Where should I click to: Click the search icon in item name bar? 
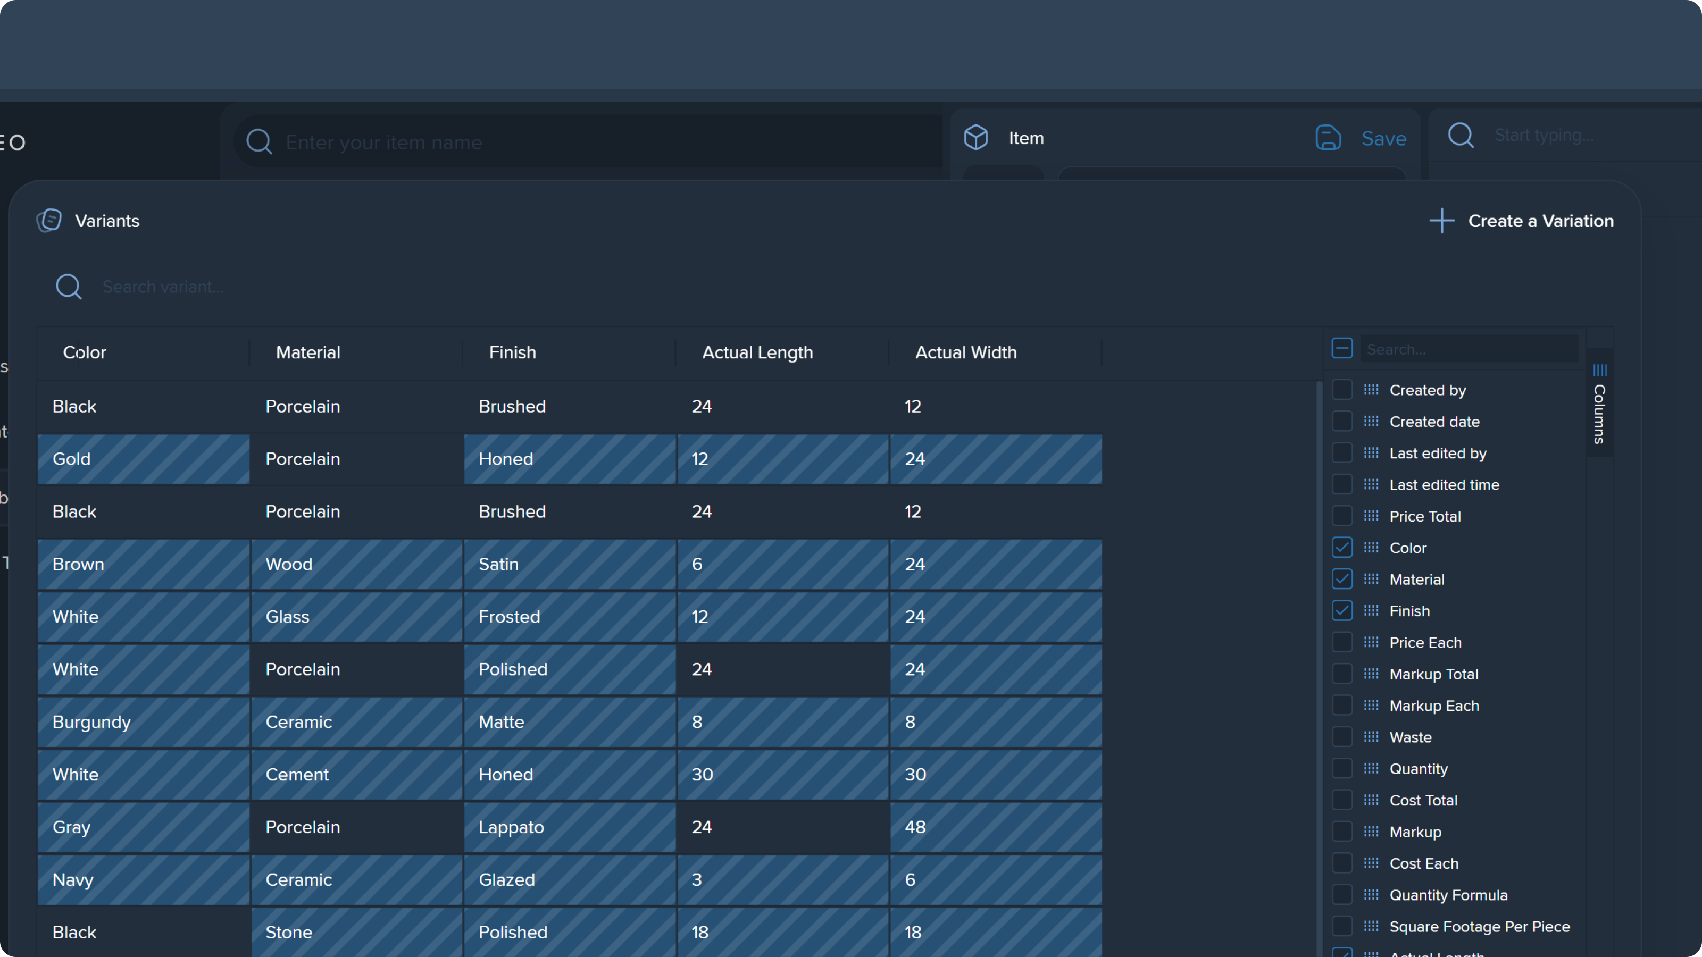[259, 142]
